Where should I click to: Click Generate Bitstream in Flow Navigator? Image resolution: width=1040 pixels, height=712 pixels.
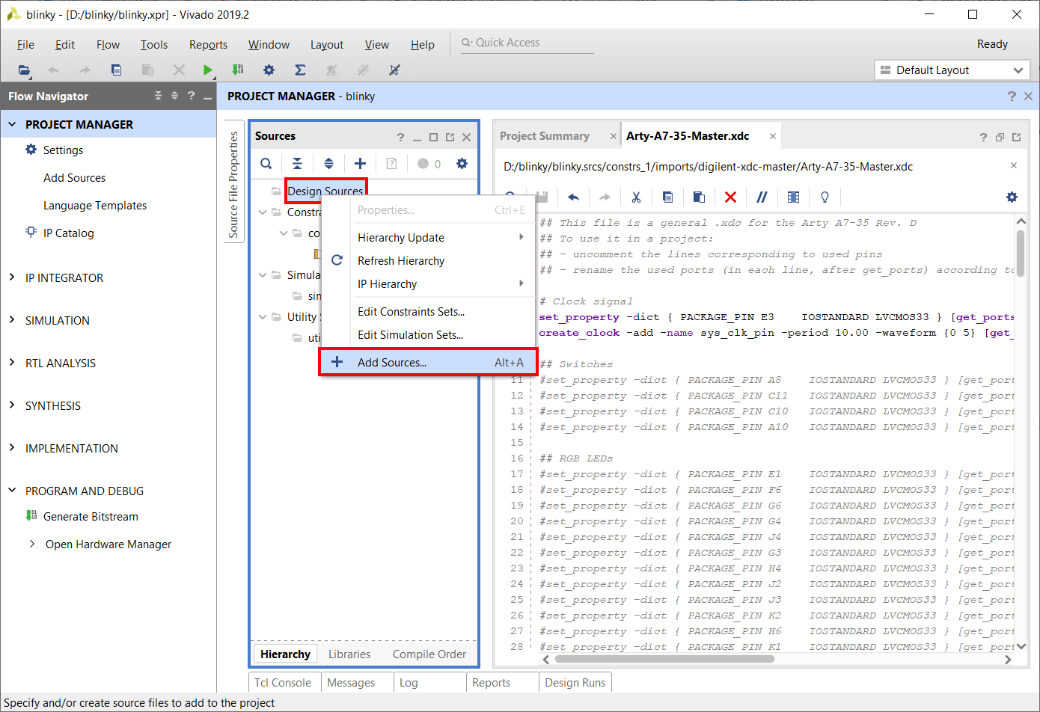point(91,516)
